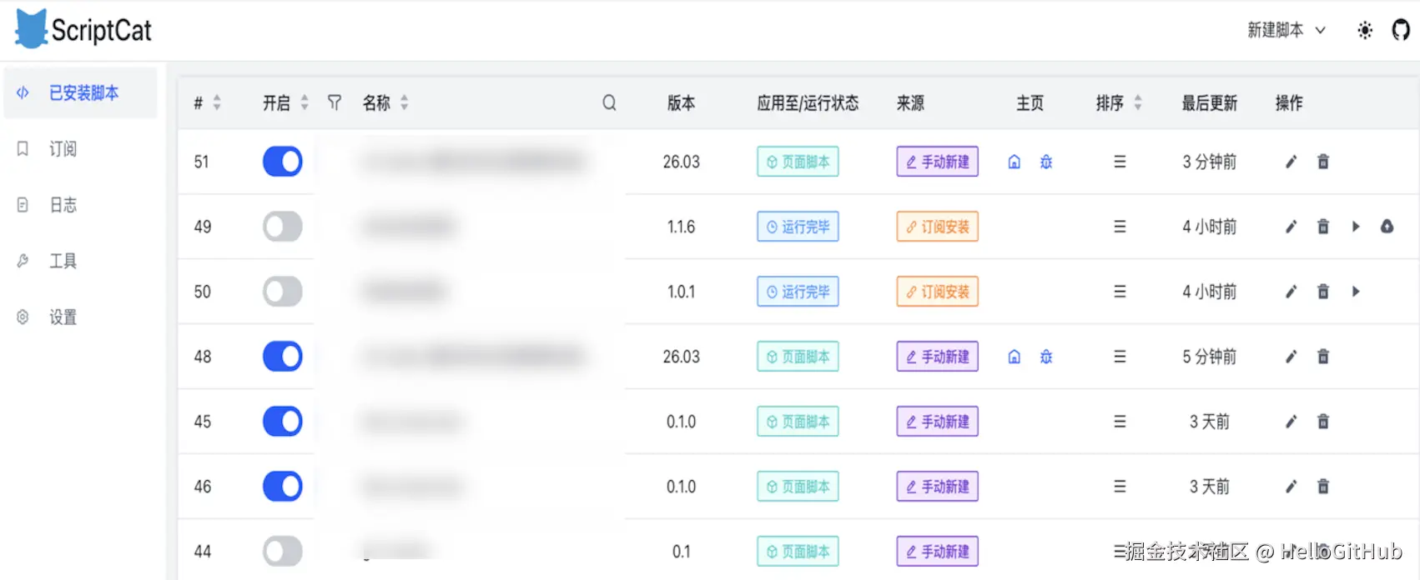Click the filter funnel icon
This screenshot has width=1420, height=580.
335,102
